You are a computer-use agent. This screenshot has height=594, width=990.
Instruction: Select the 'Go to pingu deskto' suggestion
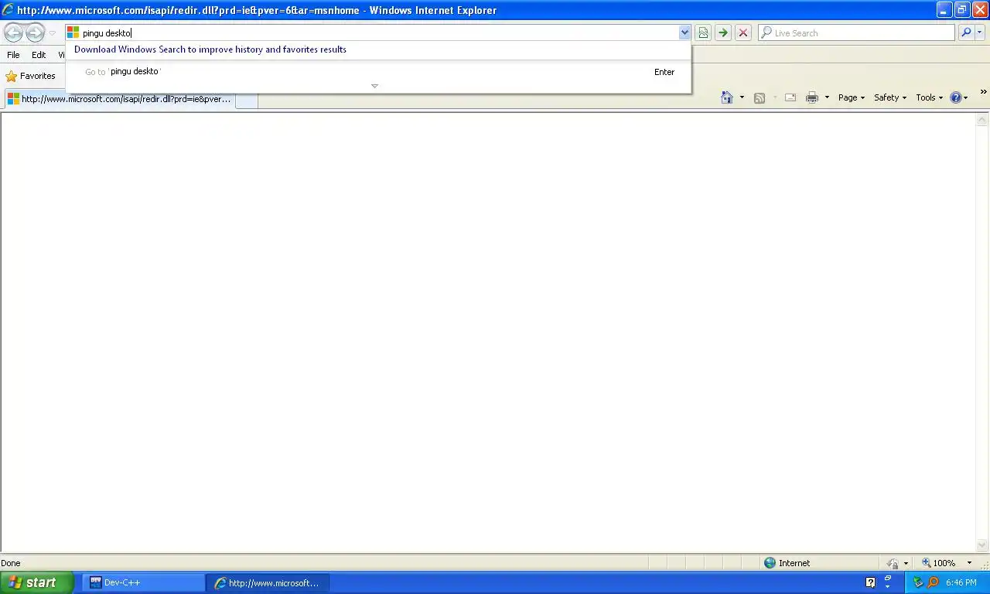[379, 72]
